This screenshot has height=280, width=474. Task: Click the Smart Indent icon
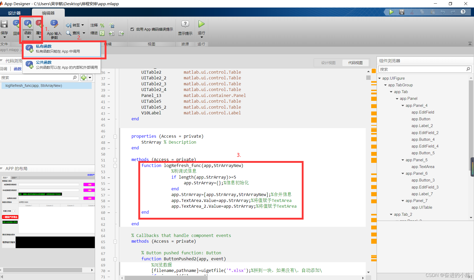coord(102,33)
